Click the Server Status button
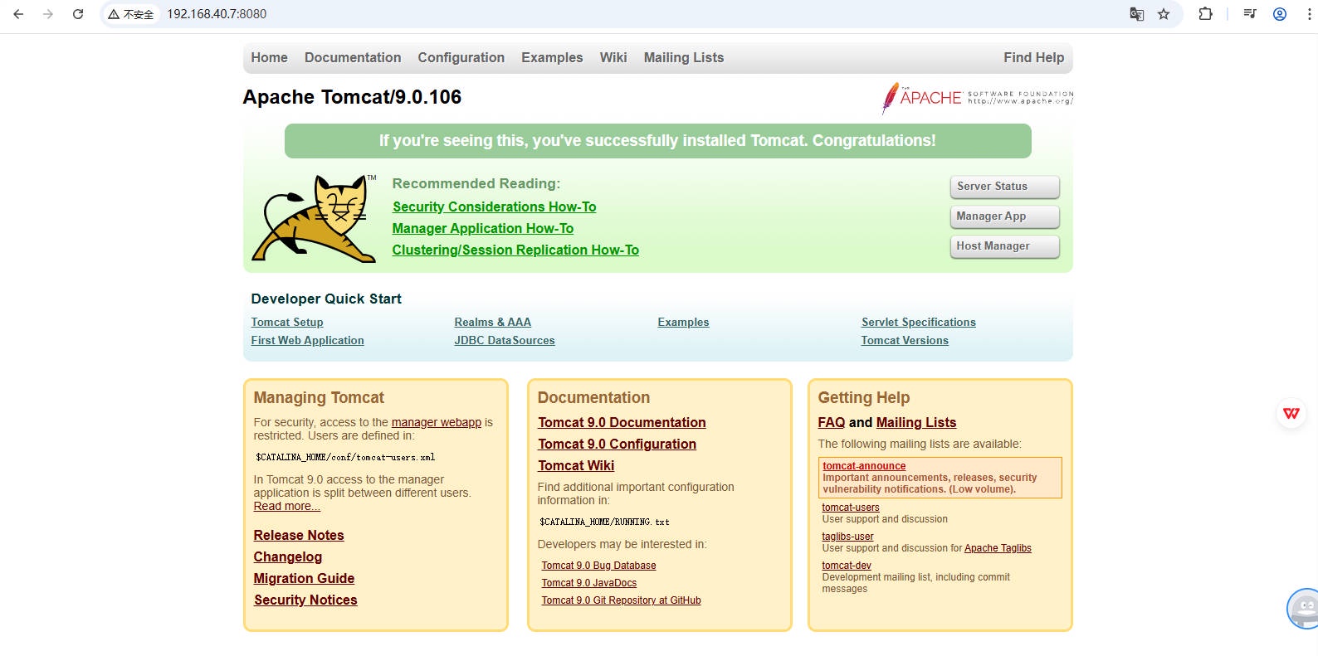The height and width of the screenshot is (656, 1318). [x=1004, y=187]
